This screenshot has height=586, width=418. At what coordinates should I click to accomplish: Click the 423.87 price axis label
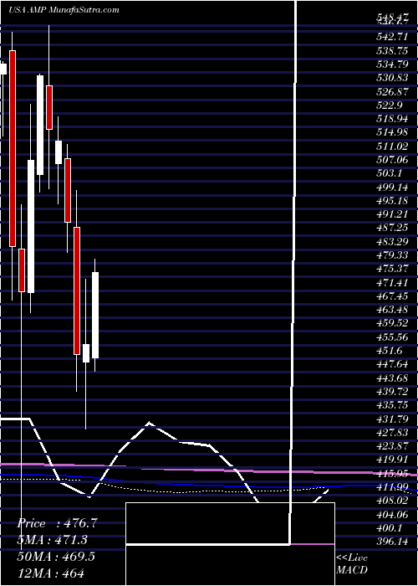click(393, 447)
